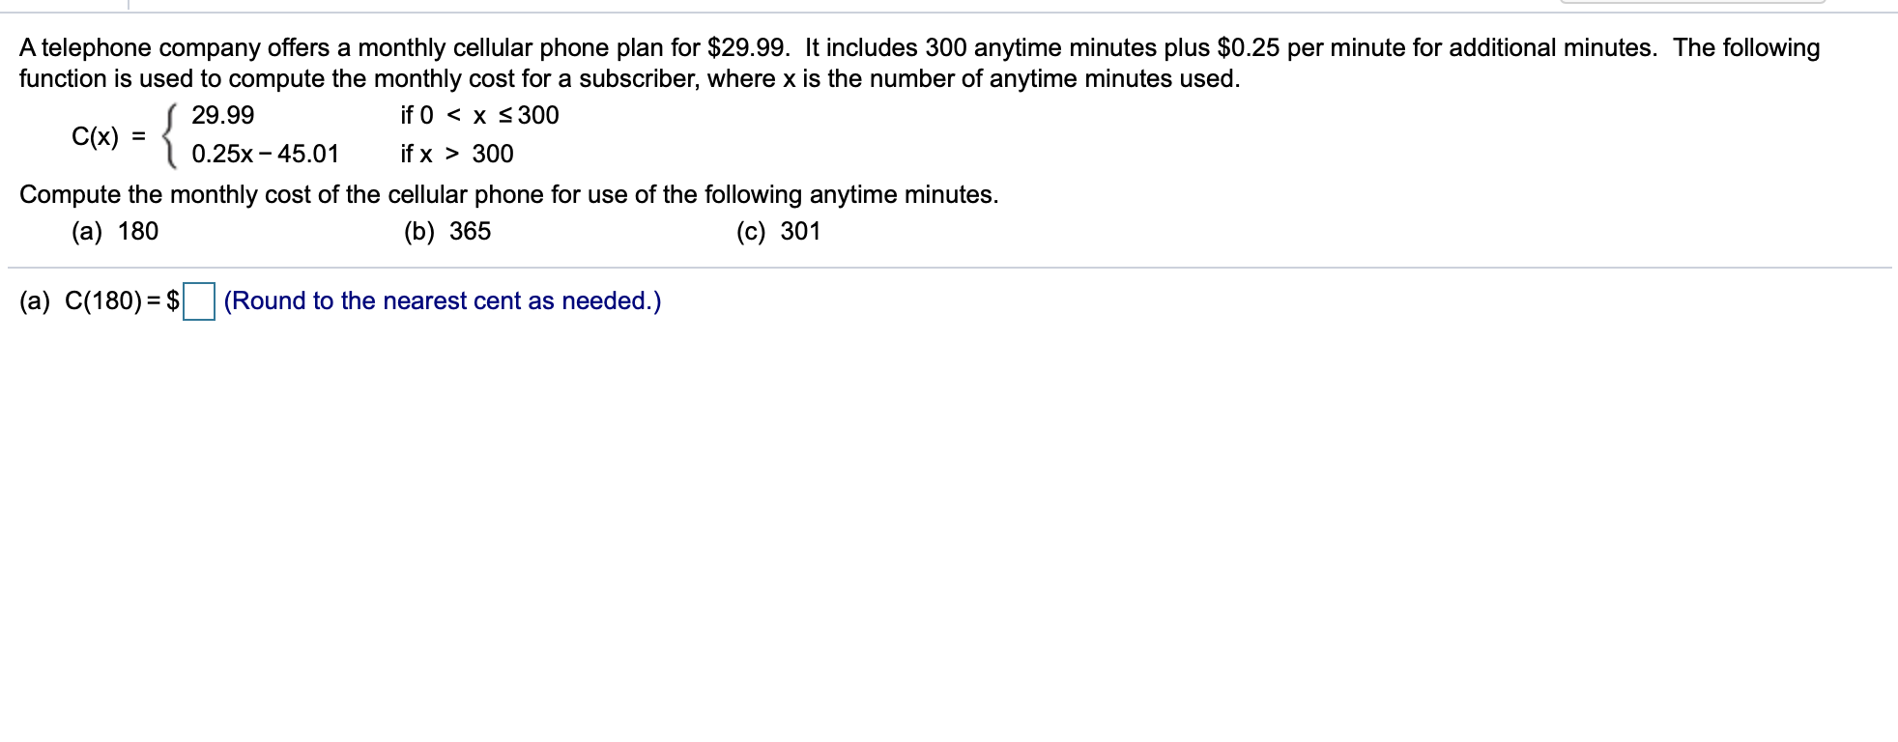
Task: Click the curly brace of the piecewise function
Action: tap(168, 134)
